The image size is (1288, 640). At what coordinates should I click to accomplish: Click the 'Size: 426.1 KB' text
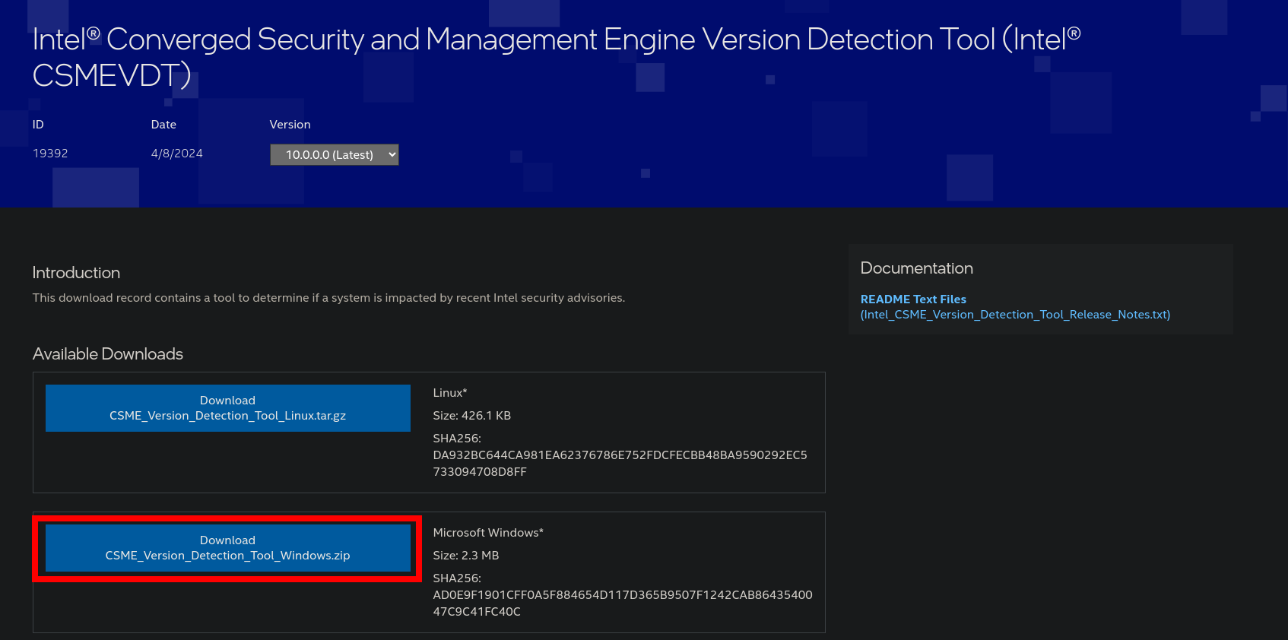(x=472, y=416)
